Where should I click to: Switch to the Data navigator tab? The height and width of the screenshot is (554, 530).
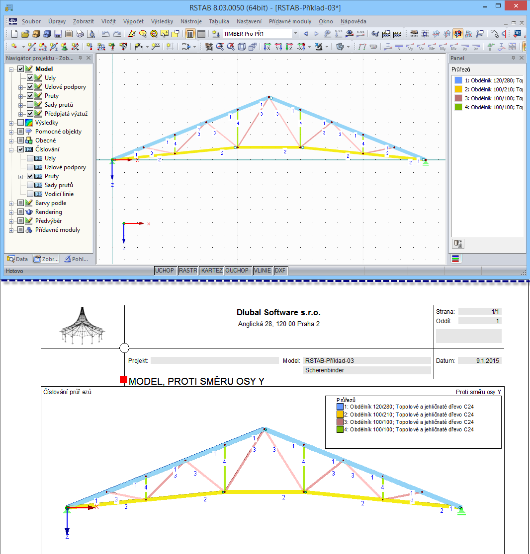pyautogui.click(x=18, y=259)
